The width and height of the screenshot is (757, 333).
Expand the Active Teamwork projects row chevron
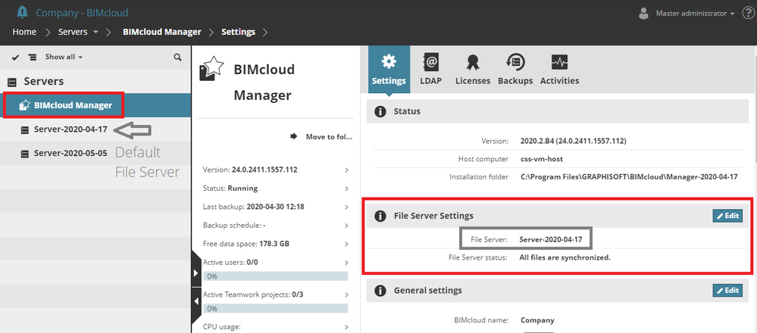346,294
